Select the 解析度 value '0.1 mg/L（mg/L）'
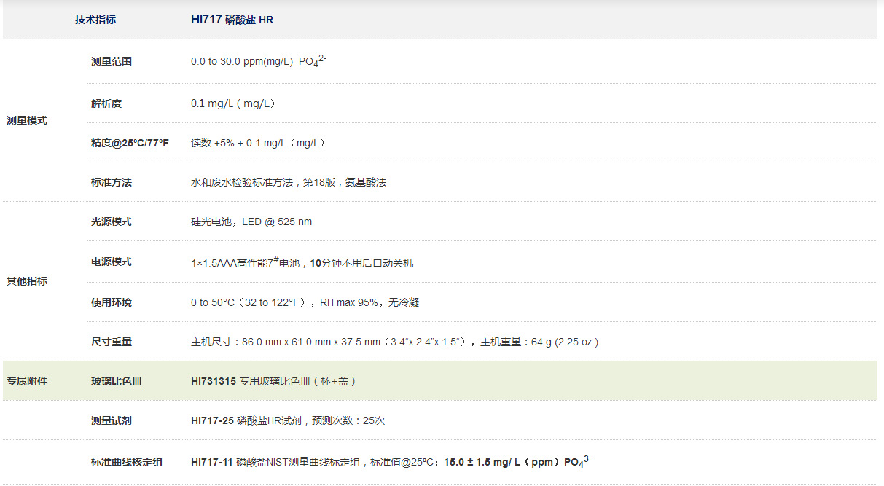 pos(233,103)
